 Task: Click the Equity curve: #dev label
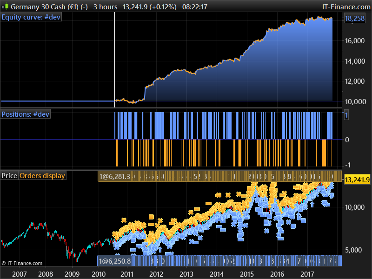click(31, 18)
